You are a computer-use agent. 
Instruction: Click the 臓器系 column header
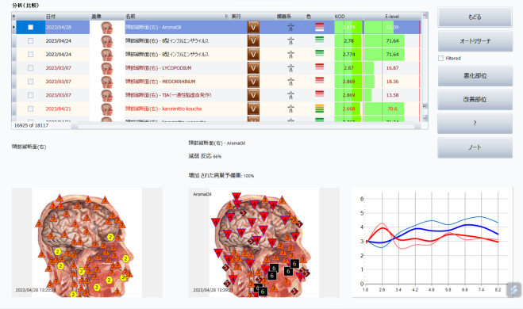[x=290, y=16]
